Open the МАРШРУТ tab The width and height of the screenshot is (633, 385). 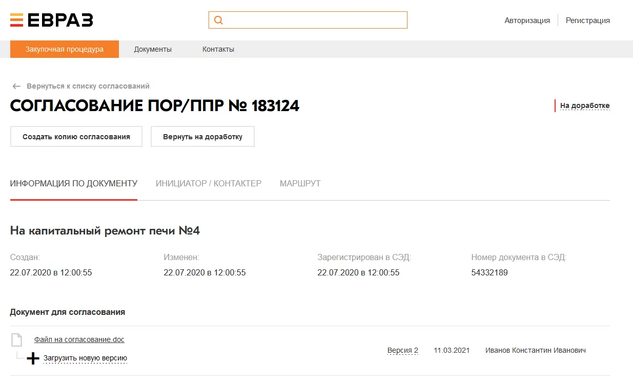pyautogui.click(x=300, y=183)
